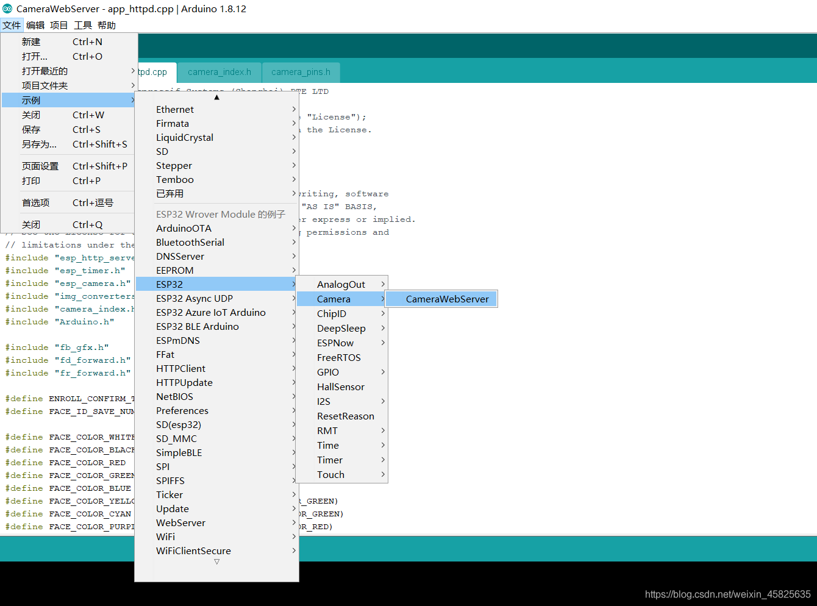Click 保存 menu entry

(69, 129)
